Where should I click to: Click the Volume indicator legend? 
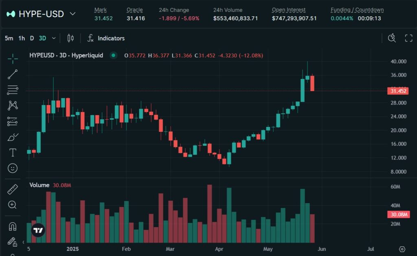(x=40, y=185)
